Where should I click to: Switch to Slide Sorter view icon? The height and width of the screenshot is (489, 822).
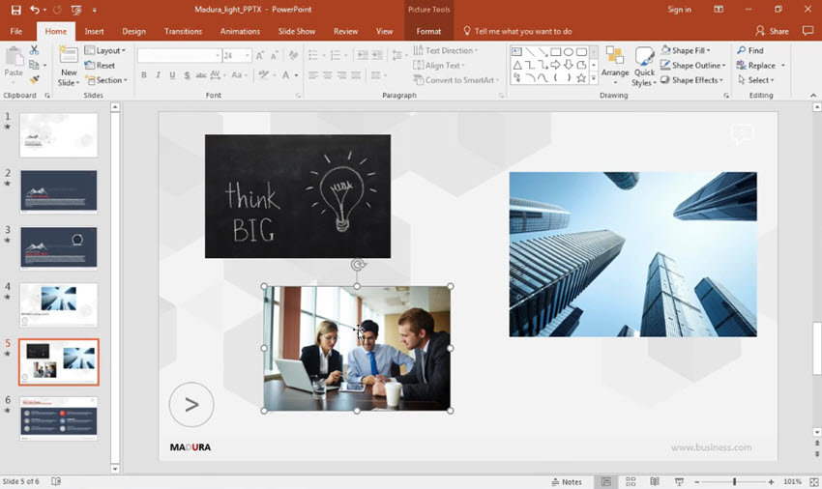coord(630,481)
